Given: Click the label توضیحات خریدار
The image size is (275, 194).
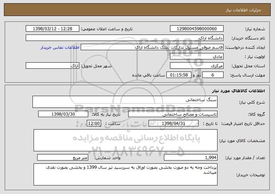Looking at the screenshot, I should [251, 175].
